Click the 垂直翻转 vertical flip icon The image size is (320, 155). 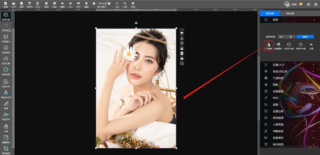[278, 45]
